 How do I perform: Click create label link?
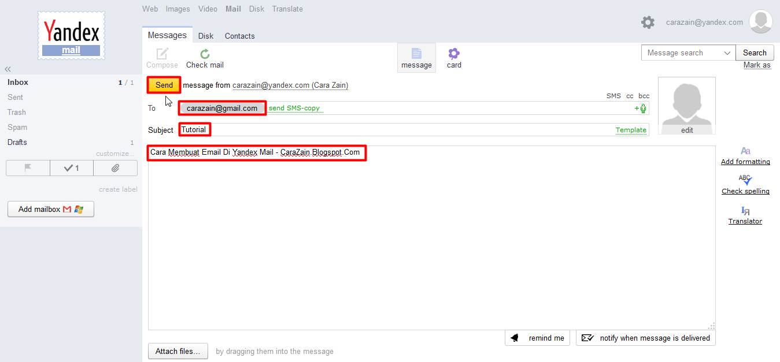pos(118,189)
